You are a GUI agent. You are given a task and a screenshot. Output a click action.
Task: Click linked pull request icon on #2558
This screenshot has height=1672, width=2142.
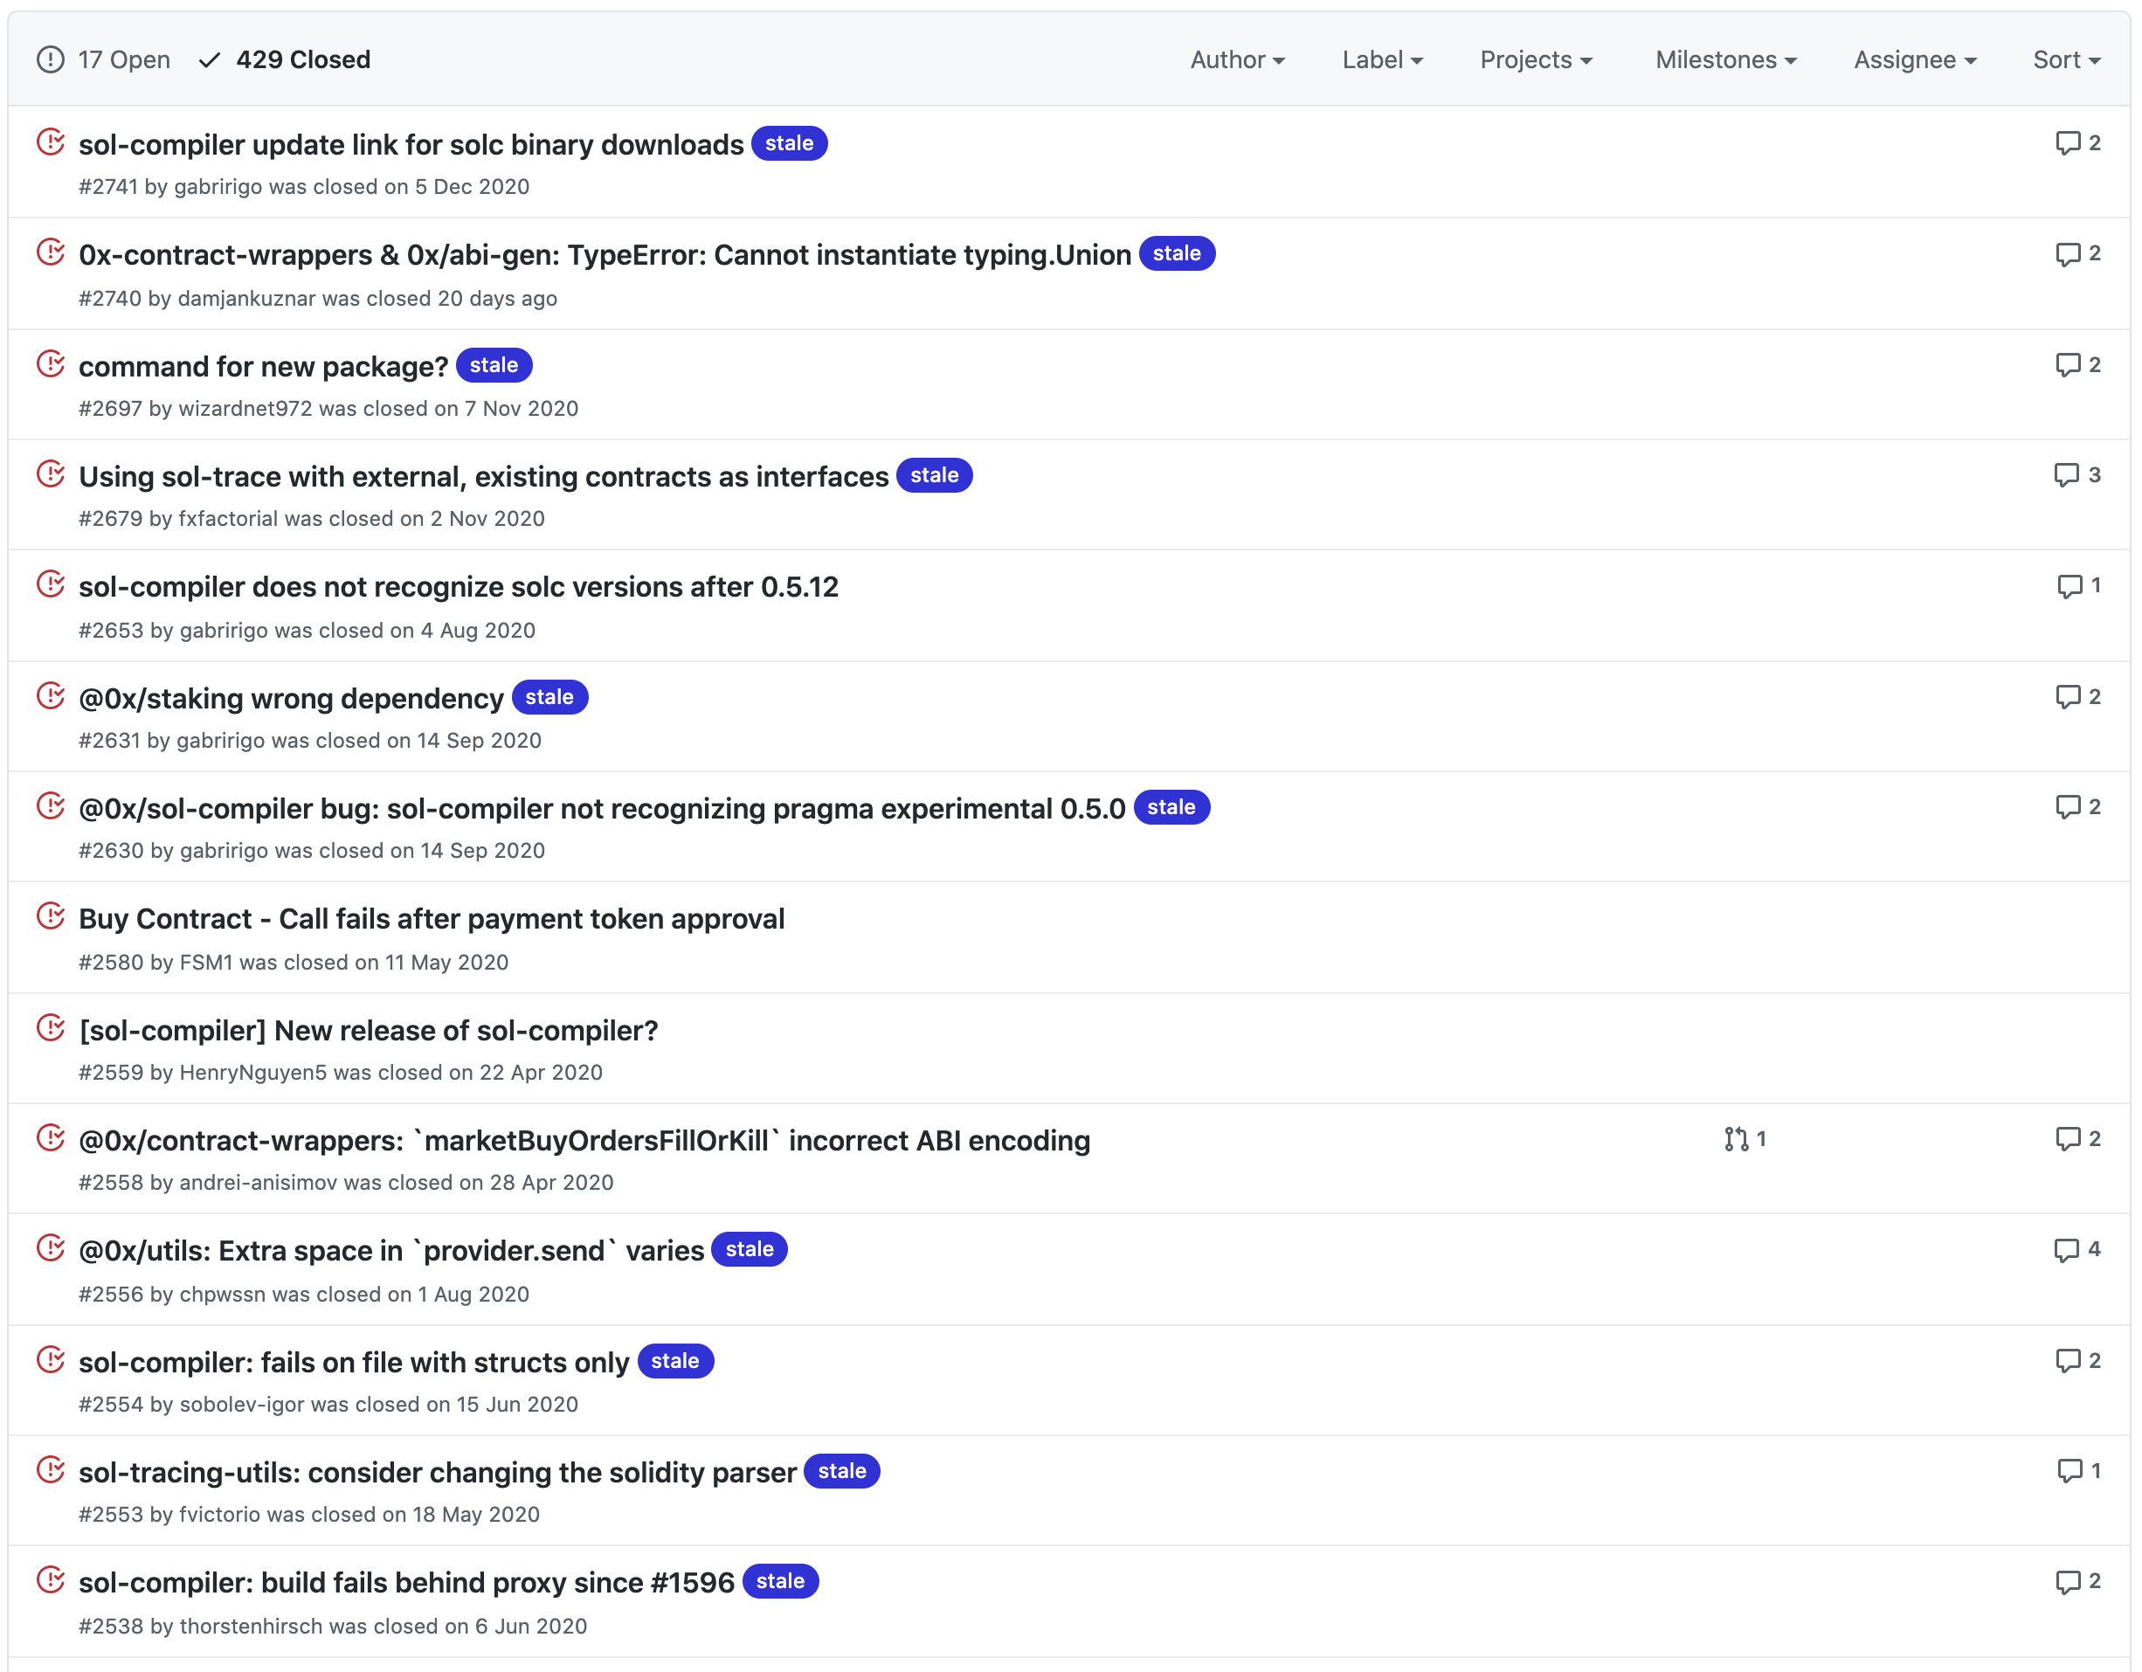1736,1139
